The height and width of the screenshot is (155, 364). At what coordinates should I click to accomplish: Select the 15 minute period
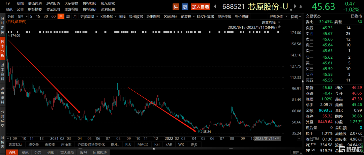point(38,17)
